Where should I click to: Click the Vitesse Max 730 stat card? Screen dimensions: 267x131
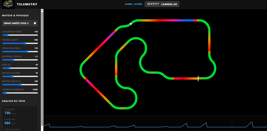[x=20, y=111]
